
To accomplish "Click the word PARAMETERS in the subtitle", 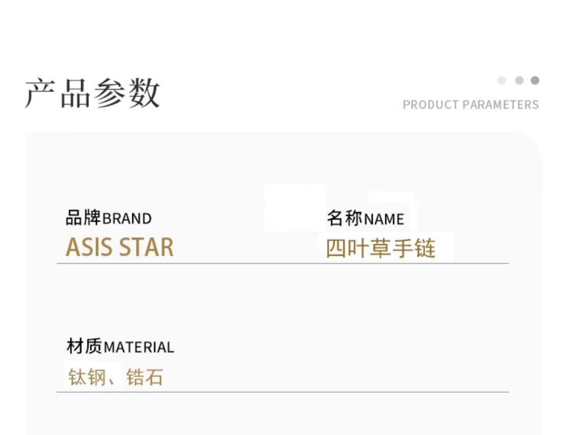I will click(501, 105).
